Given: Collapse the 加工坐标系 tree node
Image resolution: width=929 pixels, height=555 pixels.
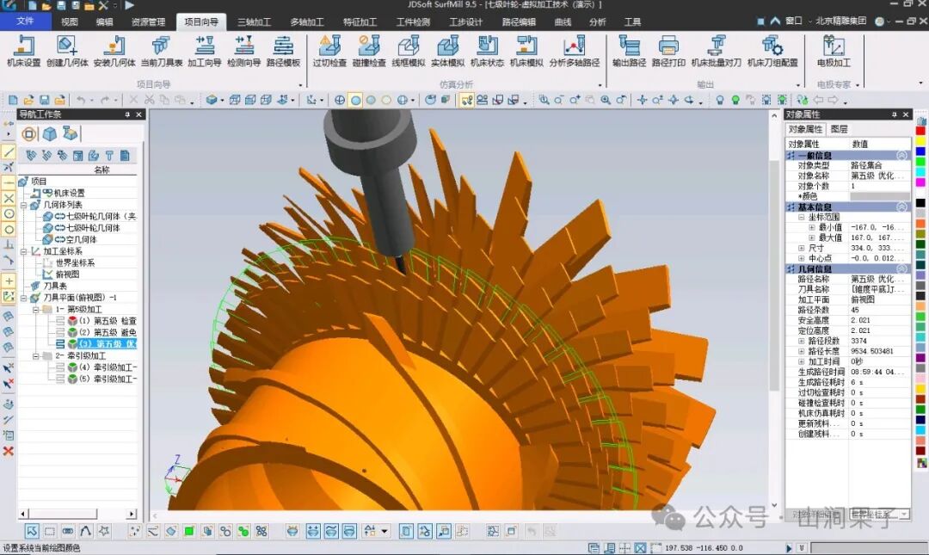Looking at the screenshot, I should pyautogui.click(x=23, y=251).
